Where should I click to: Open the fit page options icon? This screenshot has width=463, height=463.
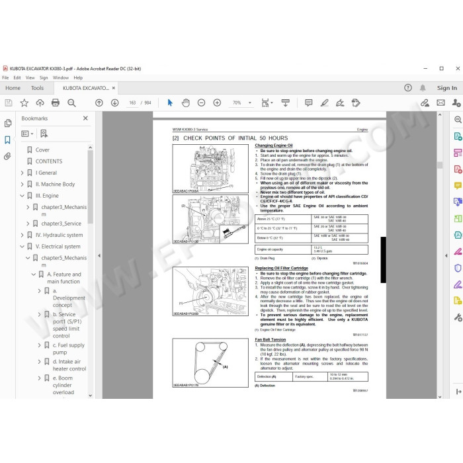click(267, 103)
